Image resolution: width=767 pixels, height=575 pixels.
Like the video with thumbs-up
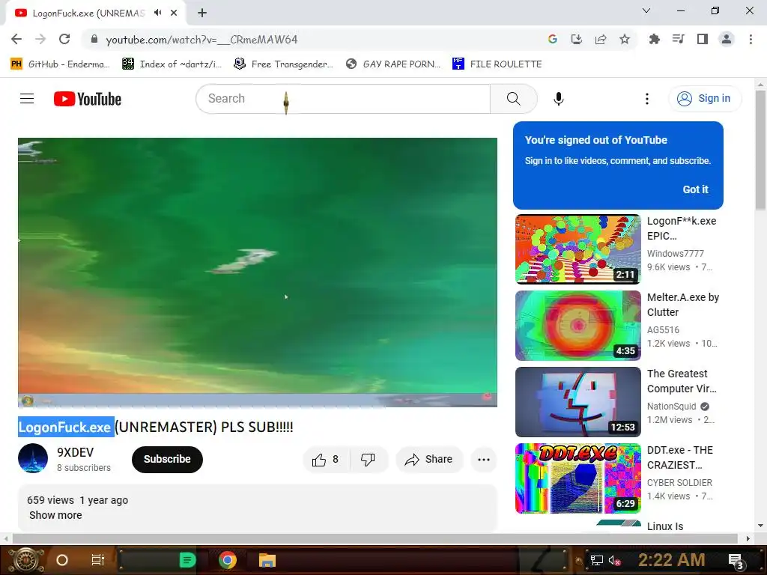pyautogui.click(x=327, y=460)
